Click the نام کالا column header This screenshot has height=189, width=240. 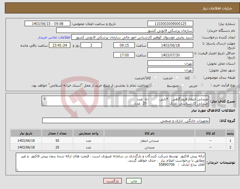click(x=149, y=133)
